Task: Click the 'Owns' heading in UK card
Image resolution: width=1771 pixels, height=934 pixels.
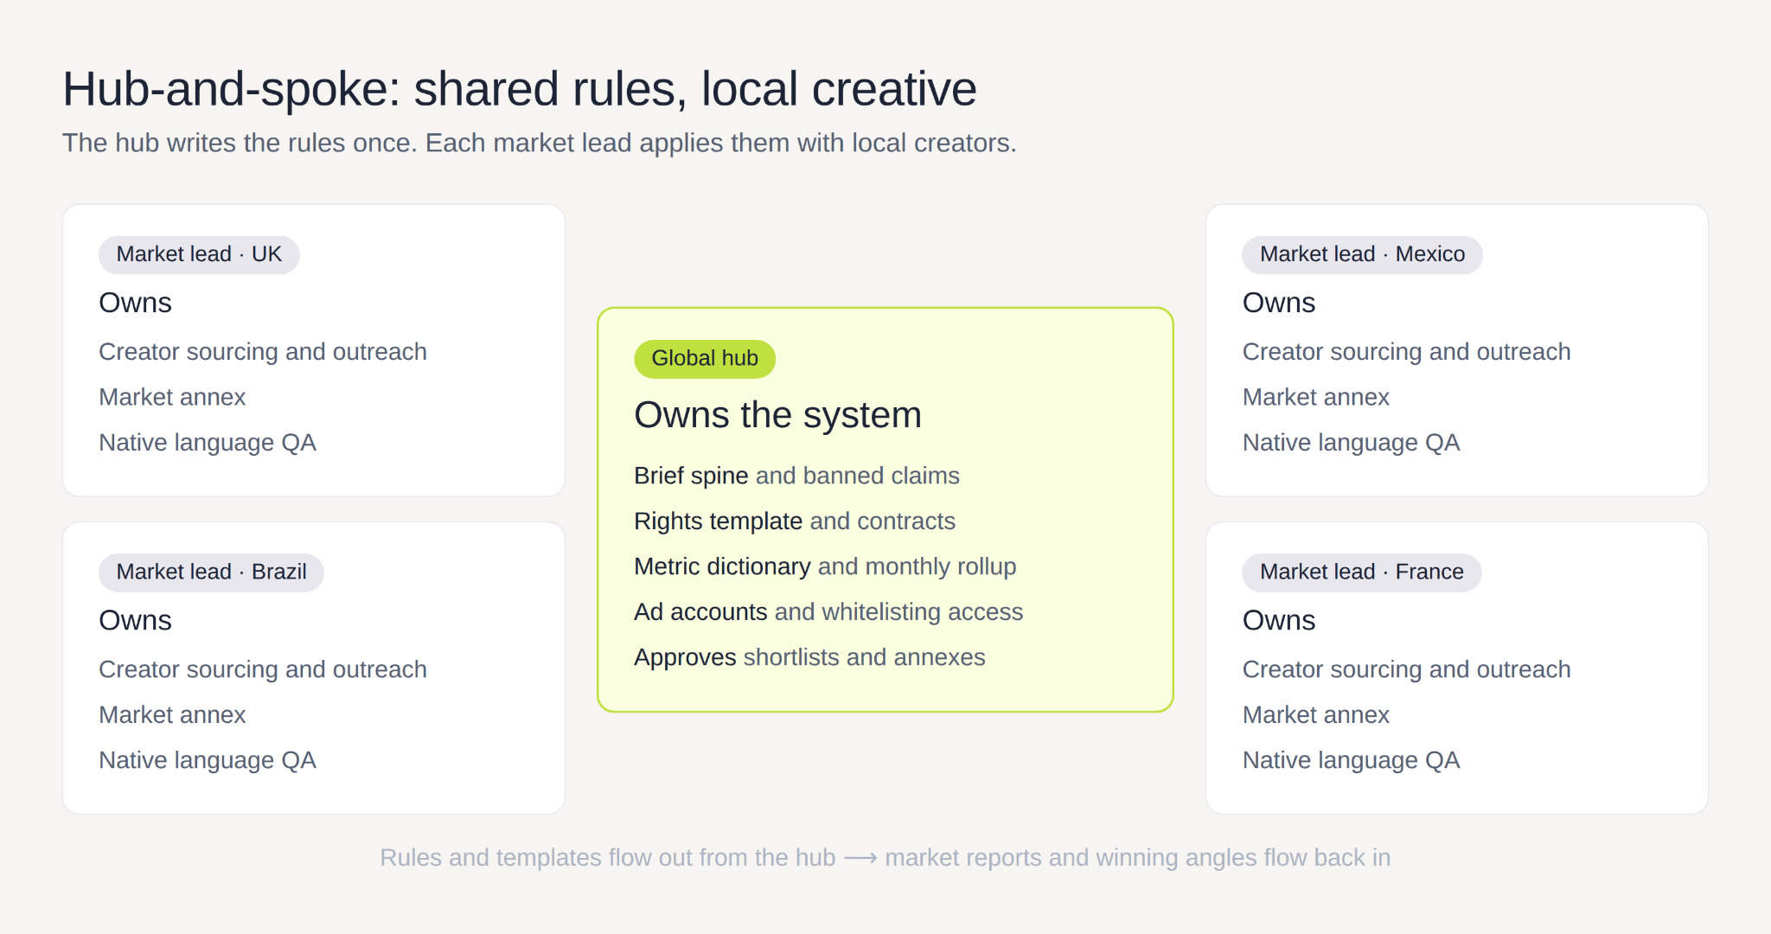Action: point(135,303)
